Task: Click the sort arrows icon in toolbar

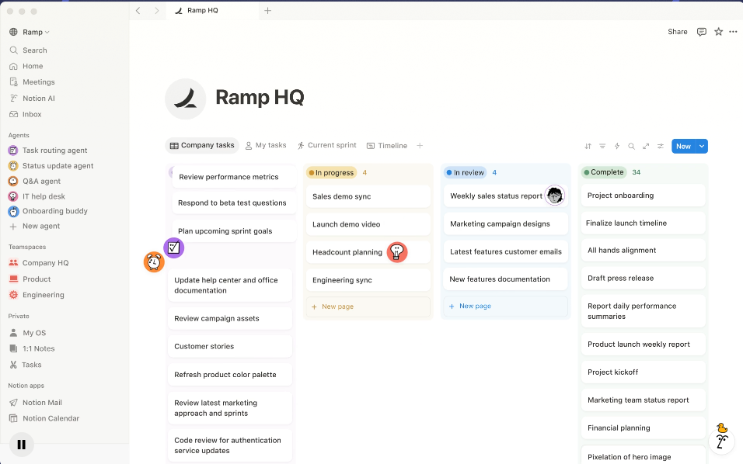Action: pyautogui.click(x=588, y=146)
